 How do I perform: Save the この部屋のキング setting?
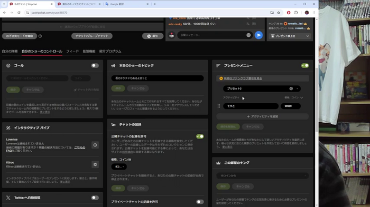[x=223, y=186]
